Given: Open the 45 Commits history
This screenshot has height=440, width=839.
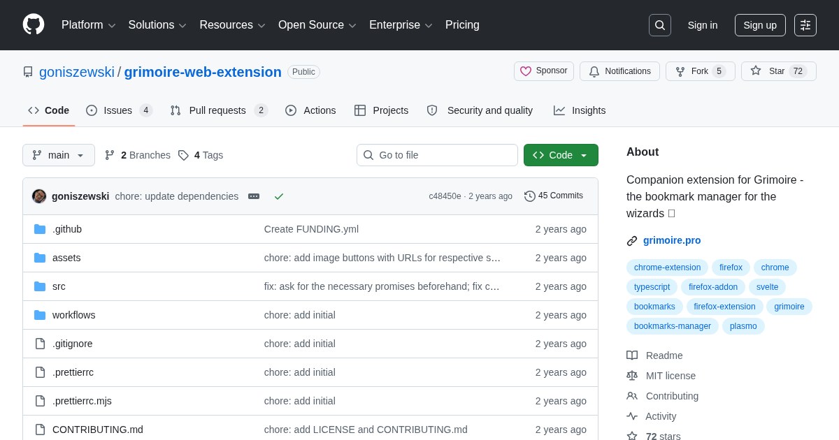Looking at the screenshot, I should [554, 196].
